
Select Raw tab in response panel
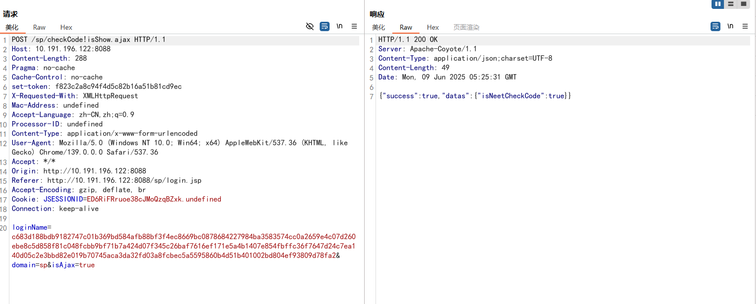406,27
